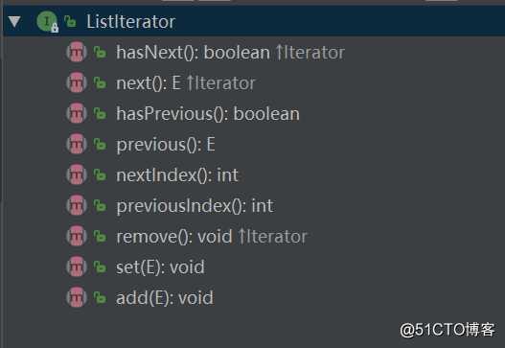The image size is (505, 348).
Task: Select the nextIndex(): int method
Action: tap(177, 175)
